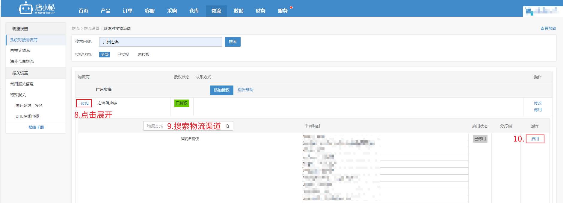Select the 物流 top menu tab
Image resolution: width=563 pixels, height=203 pixels.
[216, 11]
